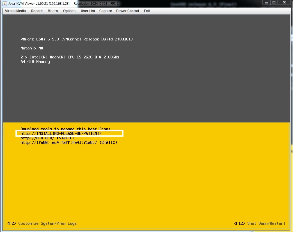293x232 pixels.
Task: Open the Virtual Media menu
Action: (x=15, y=11)
